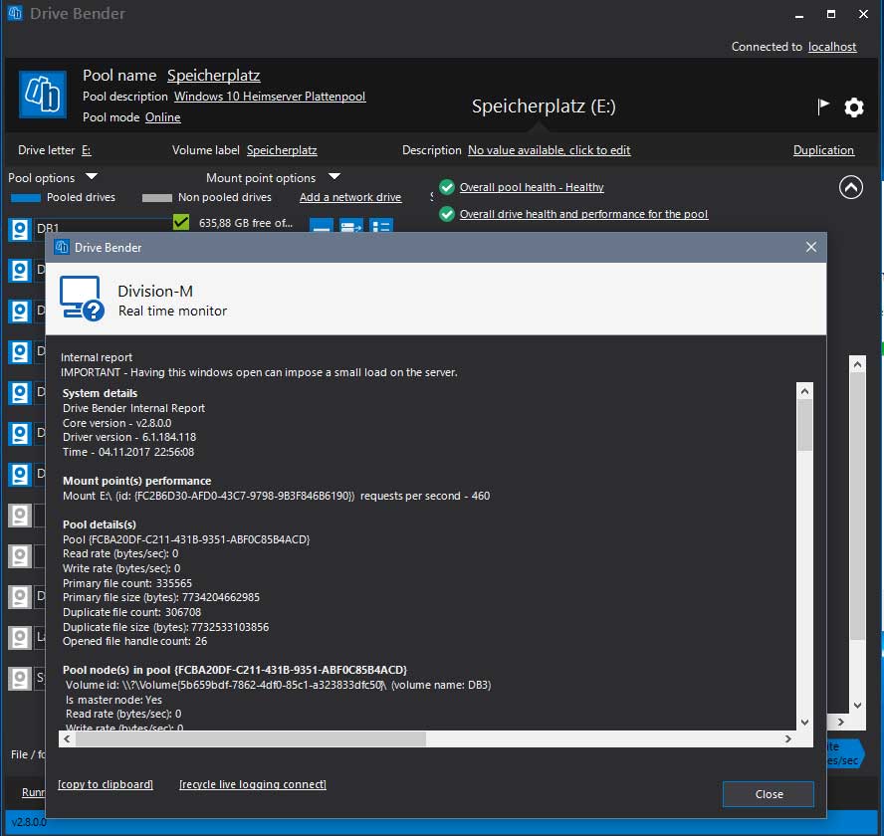Click the Opened file handle count: 26 line
The image size is (884, 836).
pyautogui.click(x=134, y=642)
